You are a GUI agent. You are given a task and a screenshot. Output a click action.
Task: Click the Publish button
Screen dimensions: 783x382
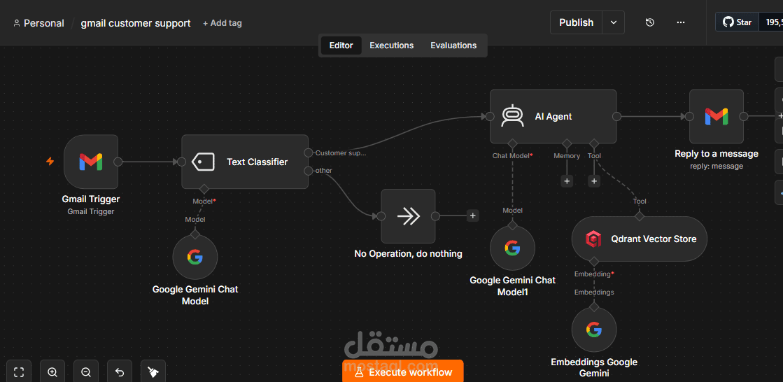click(x=577, y=22)
